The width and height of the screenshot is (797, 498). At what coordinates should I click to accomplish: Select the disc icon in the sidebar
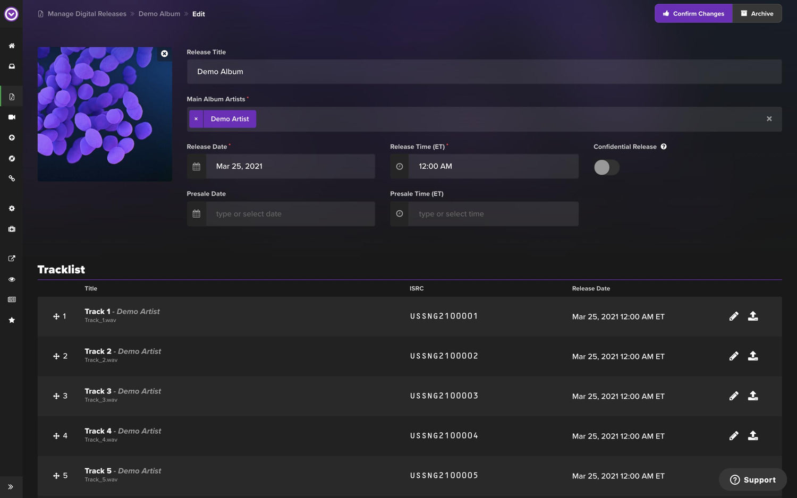(12, 158)
